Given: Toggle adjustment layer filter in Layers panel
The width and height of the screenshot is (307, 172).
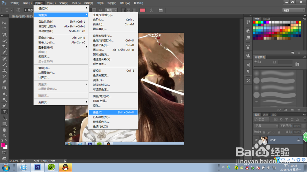Looking at the screenshot, I should pos(281,119).
